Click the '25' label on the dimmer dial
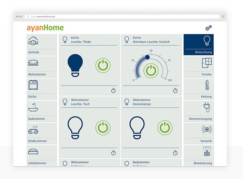 tap(133, 60)
